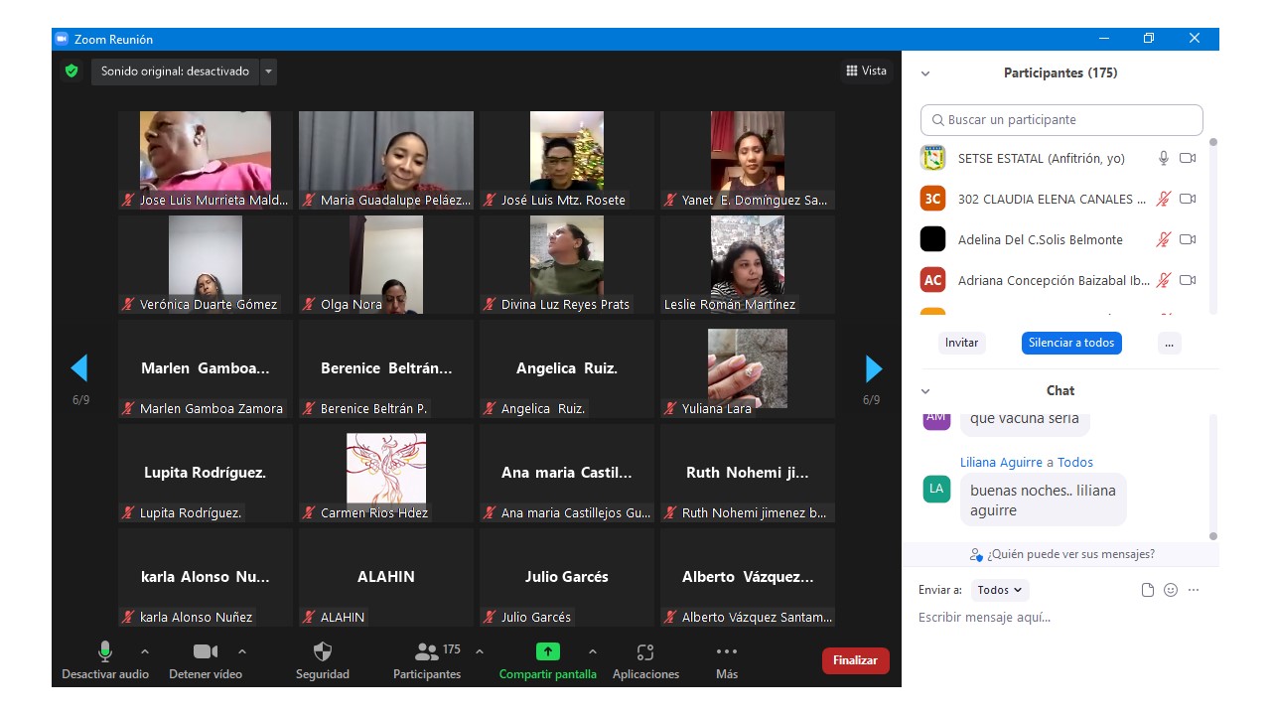Click Todos recipient link in chat message
This screenshot has height=715, width=1271.
point(1075,462)
